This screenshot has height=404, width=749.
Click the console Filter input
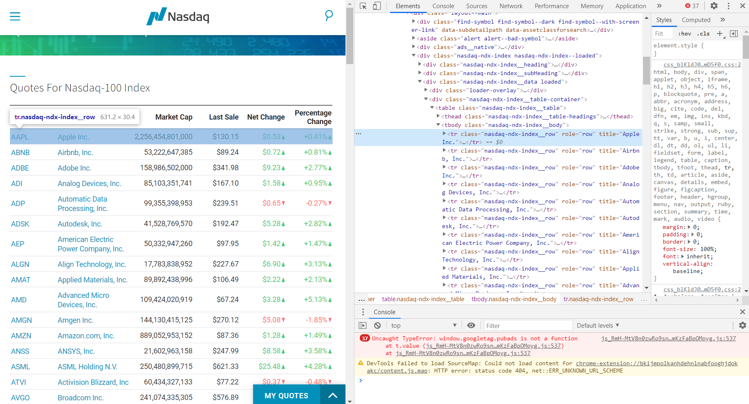point(528,326)
